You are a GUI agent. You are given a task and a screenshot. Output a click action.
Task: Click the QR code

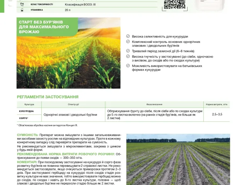[174, 4]
